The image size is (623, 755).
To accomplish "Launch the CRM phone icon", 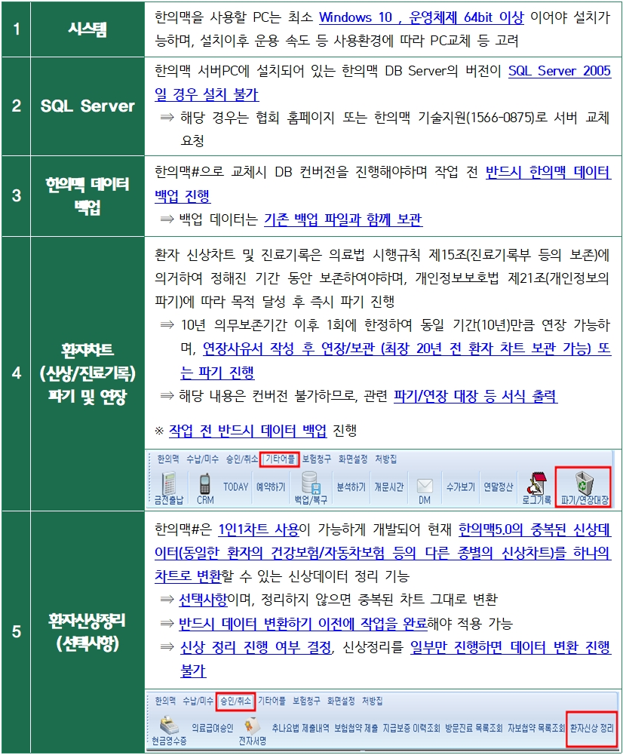I will pos(205,488).
